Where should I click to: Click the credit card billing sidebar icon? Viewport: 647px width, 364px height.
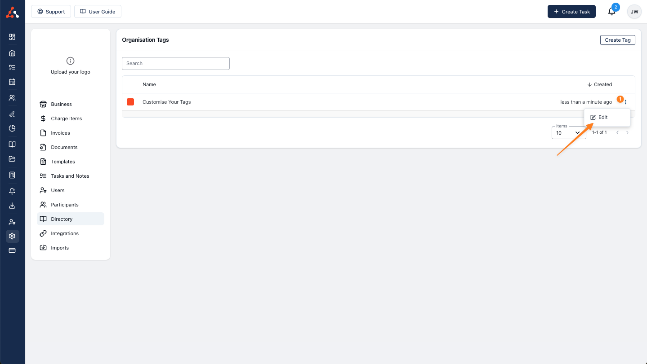click(x=12, y=250)
